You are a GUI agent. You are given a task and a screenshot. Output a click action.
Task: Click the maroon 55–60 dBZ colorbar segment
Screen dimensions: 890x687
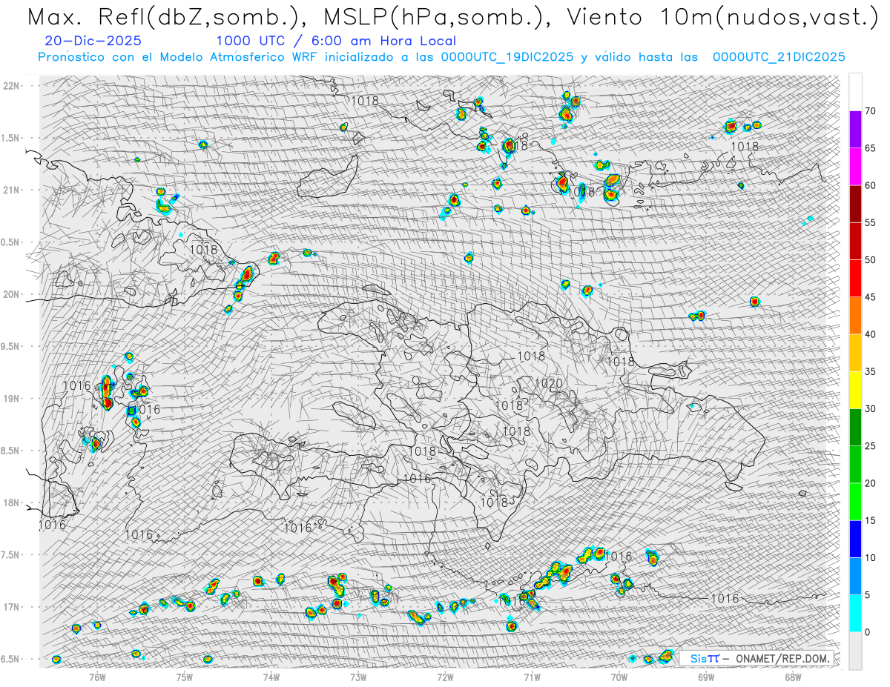coord(855,204)
